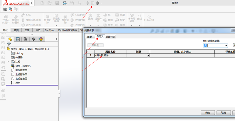
Task: Open dropdown arrow next to Options gear
Action: point(101,3)
